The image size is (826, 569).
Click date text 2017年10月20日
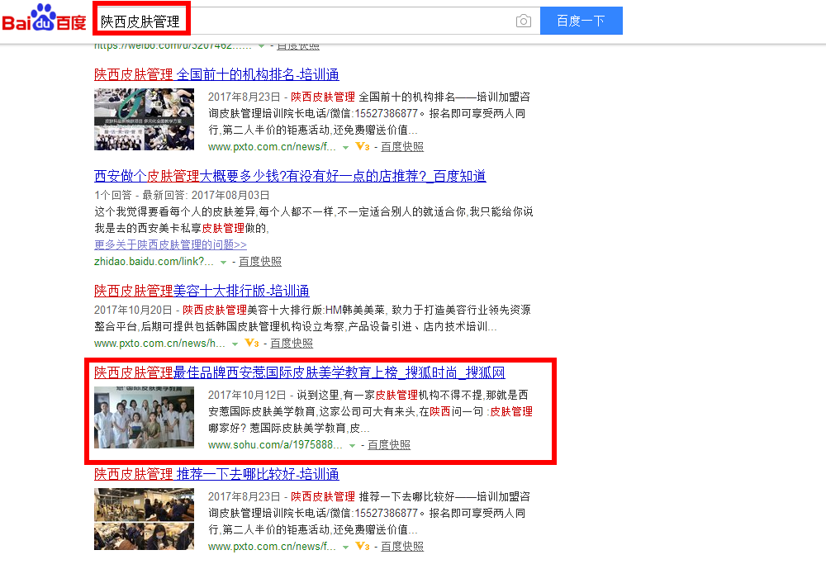(133, 310)
